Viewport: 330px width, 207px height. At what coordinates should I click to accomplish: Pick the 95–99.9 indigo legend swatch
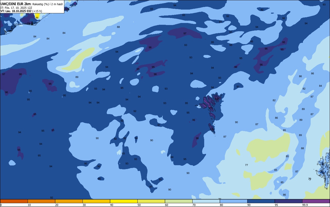point(288,201)
